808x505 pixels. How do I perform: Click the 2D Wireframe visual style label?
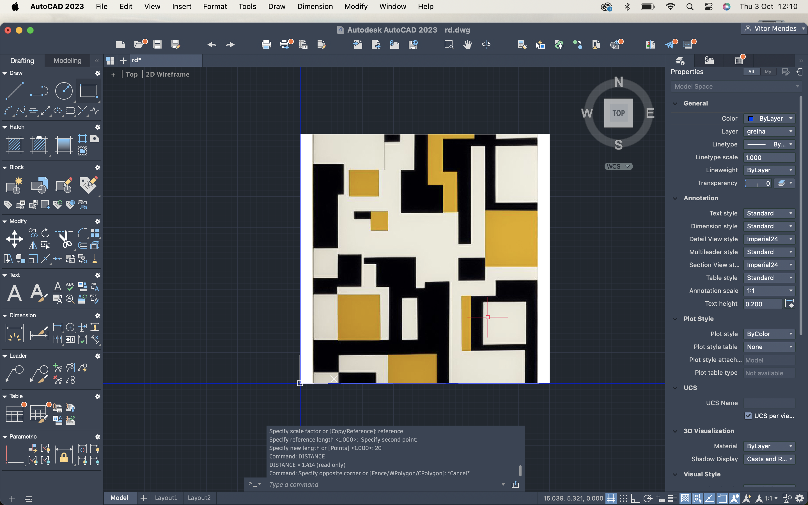167,74
